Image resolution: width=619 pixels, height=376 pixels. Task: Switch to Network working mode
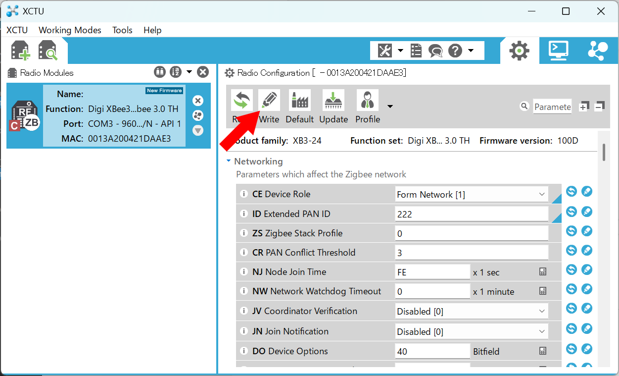click(598, 51)
